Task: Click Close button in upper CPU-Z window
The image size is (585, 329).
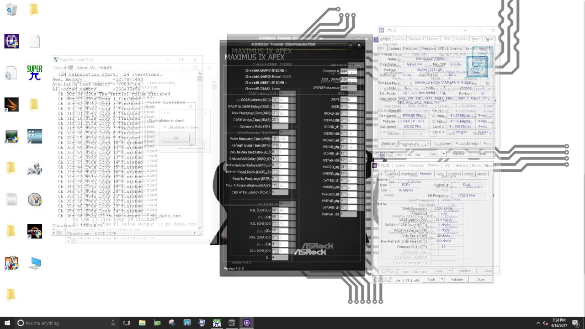Action: (x=482, y=154)
